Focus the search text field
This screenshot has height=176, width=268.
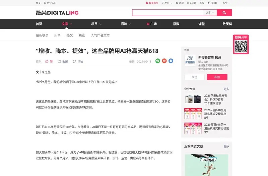pos(168,13)
